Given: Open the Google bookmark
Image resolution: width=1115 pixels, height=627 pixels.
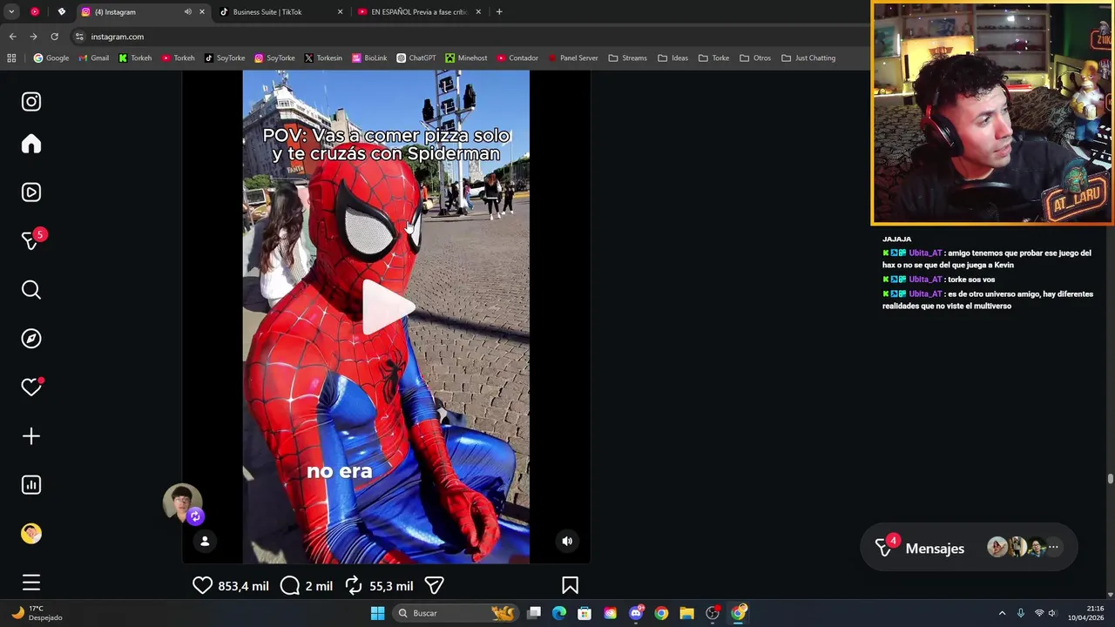Looking at the screenshot, I should [x=51, y=58].
